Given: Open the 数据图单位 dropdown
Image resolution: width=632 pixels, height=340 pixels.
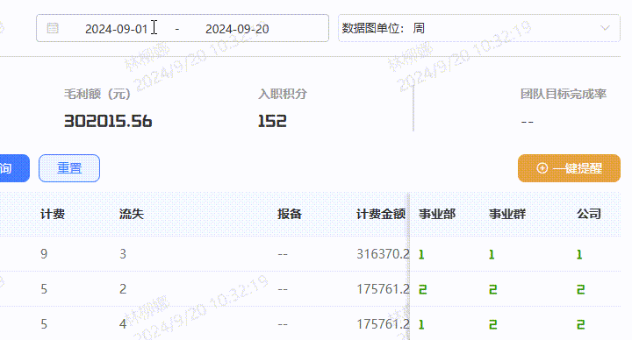Looking at the screenshot, I should pos(479,28).
